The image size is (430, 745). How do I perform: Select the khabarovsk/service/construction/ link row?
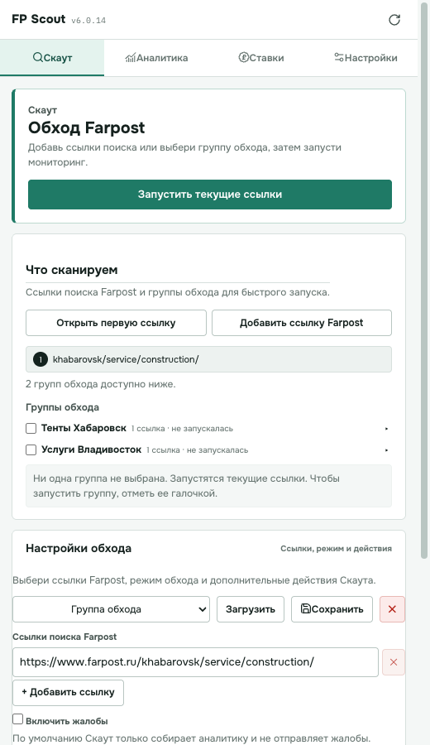pyautogui.click(x=209, y=359)
